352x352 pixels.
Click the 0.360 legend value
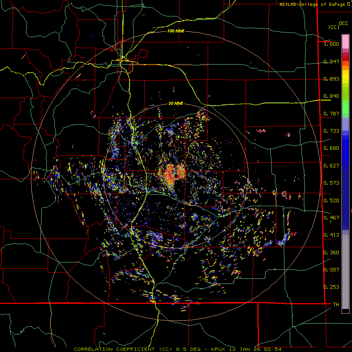331,253
